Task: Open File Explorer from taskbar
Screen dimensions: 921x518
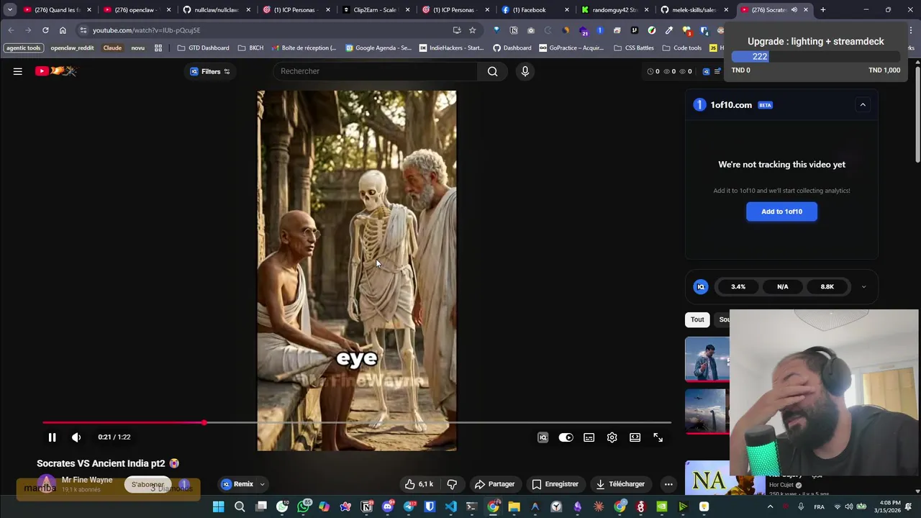Action: click(x=514, y=507)
